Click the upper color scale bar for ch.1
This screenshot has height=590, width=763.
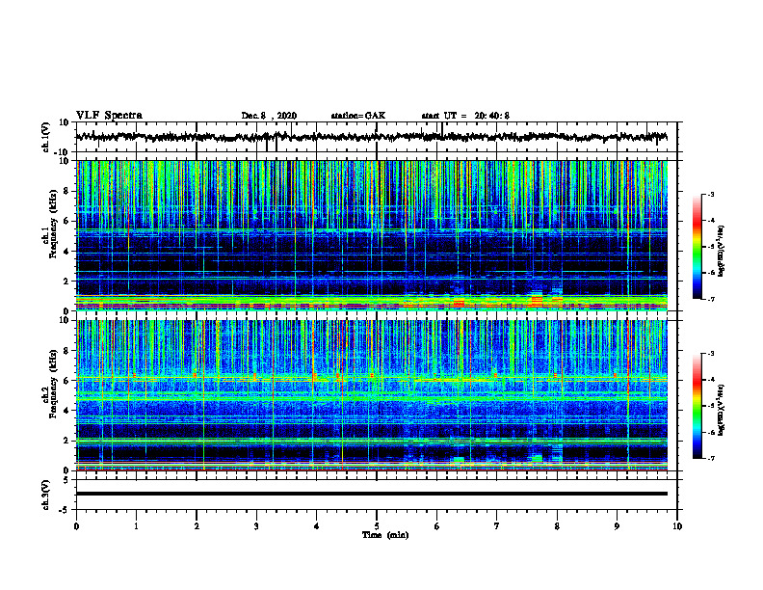tap(697, 247)
